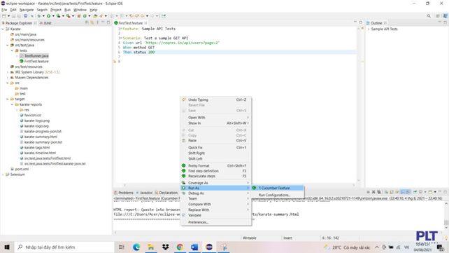Click the reqres.in URL string in editor
The image size is (449, 253).
182,43
